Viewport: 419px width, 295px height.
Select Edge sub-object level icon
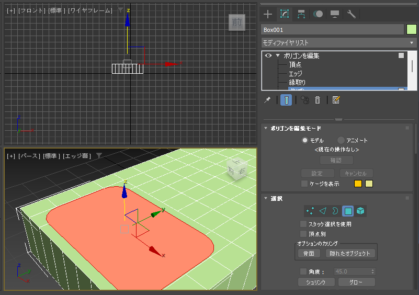(x=323, y=211)
